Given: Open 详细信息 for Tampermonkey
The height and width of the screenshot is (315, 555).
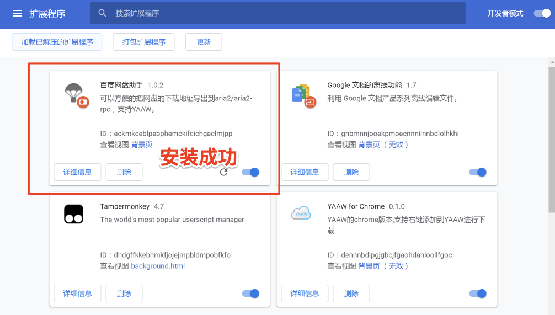Looking at the screenshot, I should (78, 294).
